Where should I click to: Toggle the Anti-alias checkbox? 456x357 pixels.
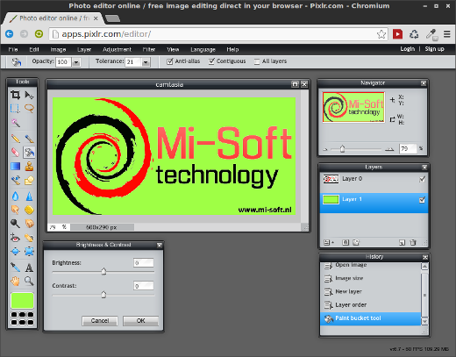click(x=169, y=61)
